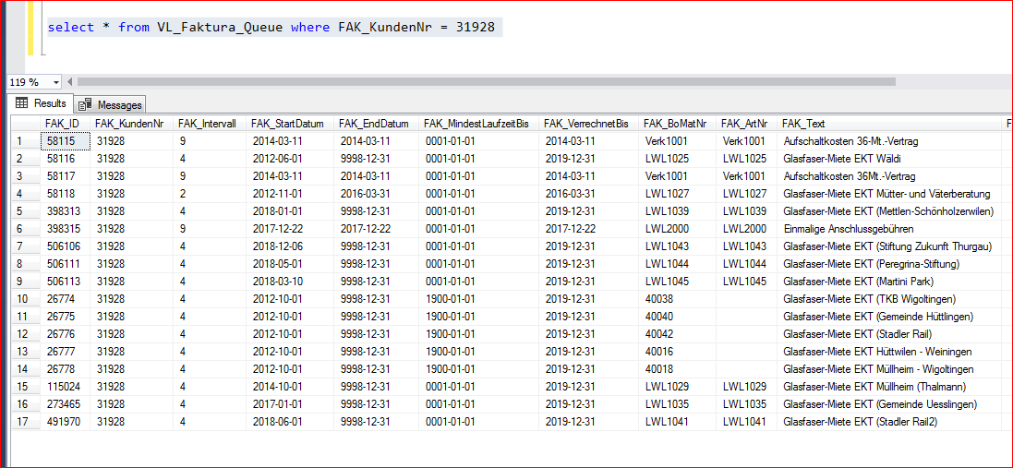Select the BoMatNr cell 40042
This screenshot has height=468, width=1013.
click(x=677, y=334)
